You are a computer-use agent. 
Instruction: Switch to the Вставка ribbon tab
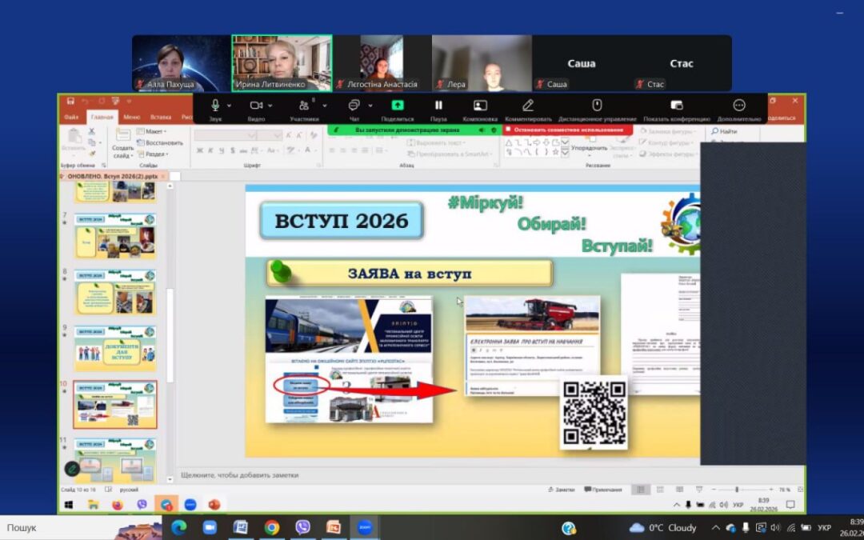161,118
